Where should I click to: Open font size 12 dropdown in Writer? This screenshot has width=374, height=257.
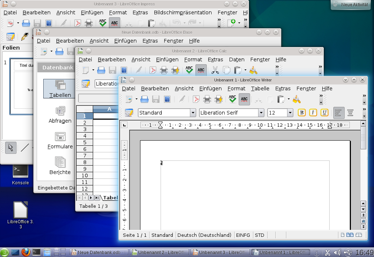click(290, 113)
